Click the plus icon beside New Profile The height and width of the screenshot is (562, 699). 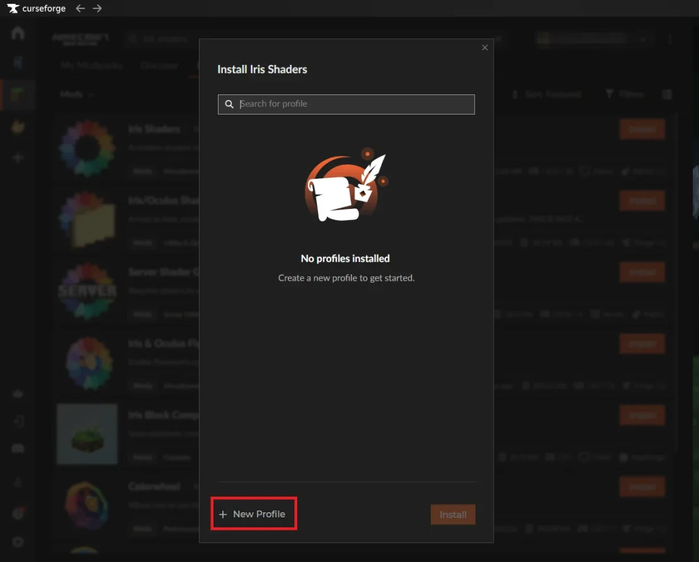click(223, 514)
